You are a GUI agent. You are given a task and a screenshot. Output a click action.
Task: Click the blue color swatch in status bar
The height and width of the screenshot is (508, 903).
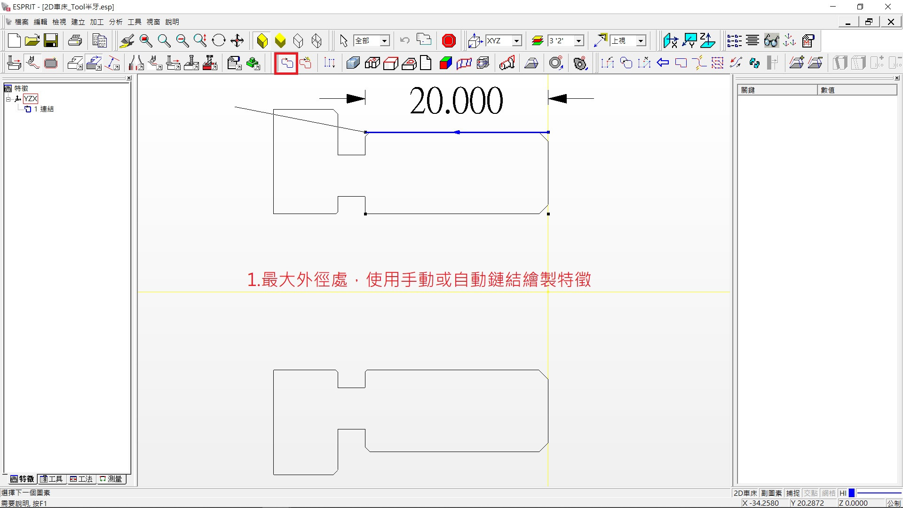(x=852, y=493)
